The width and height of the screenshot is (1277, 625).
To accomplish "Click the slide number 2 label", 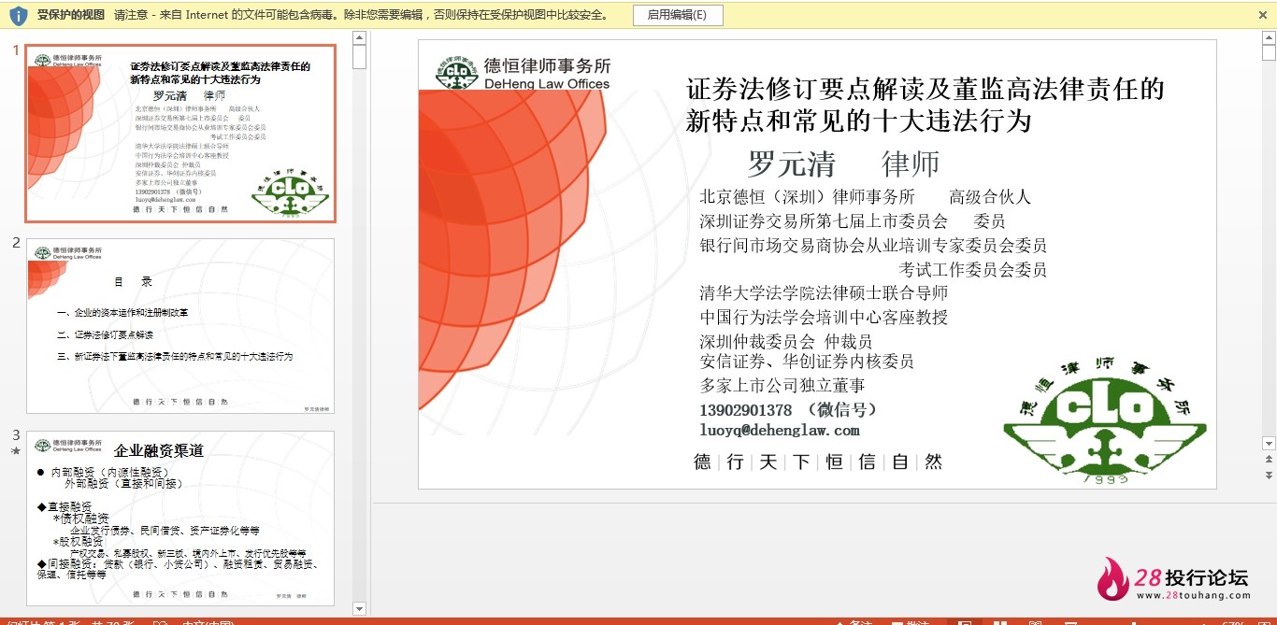I will coord(16,243).
